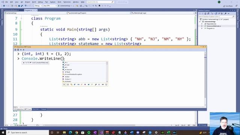Screen dimensions: 240x135
Task: Click the IntelliSense list vertical scrollbar
Action: [x=107, y=72]
